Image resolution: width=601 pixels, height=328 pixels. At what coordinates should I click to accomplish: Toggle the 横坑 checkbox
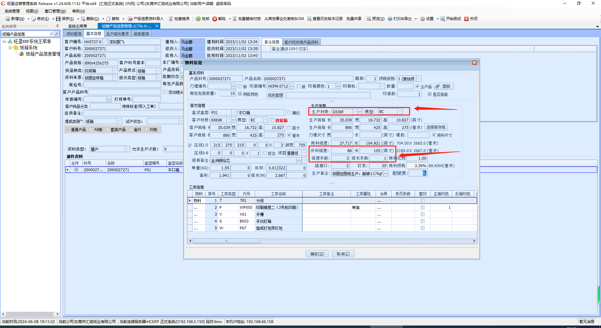point(289,113)
